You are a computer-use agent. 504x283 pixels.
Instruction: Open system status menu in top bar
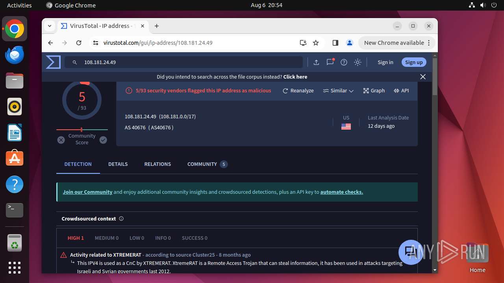[483, 5]
